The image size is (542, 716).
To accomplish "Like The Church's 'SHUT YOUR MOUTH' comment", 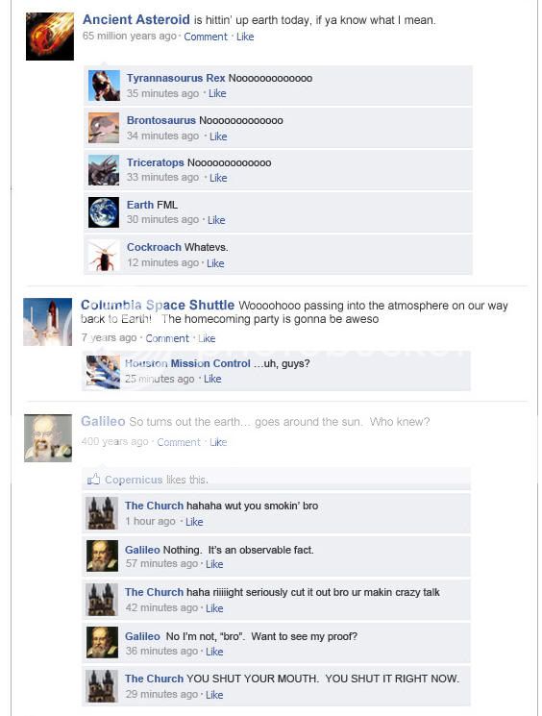I will (214, 695).
